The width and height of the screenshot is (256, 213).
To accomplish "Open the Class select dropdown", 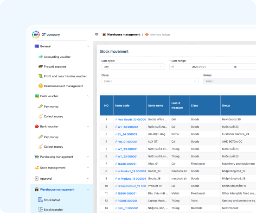I will click(150, 81).
